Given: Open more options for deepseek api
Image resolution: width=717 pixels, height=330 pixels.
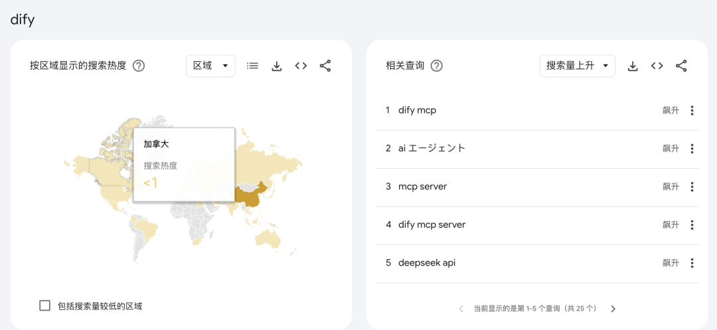Looking at the screenshot, I should pos(692,264).
